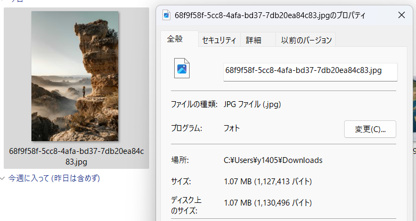The image size is (416, 221).
Task: Select the rock cliff image thumbnail
Action: coord(75,76)
